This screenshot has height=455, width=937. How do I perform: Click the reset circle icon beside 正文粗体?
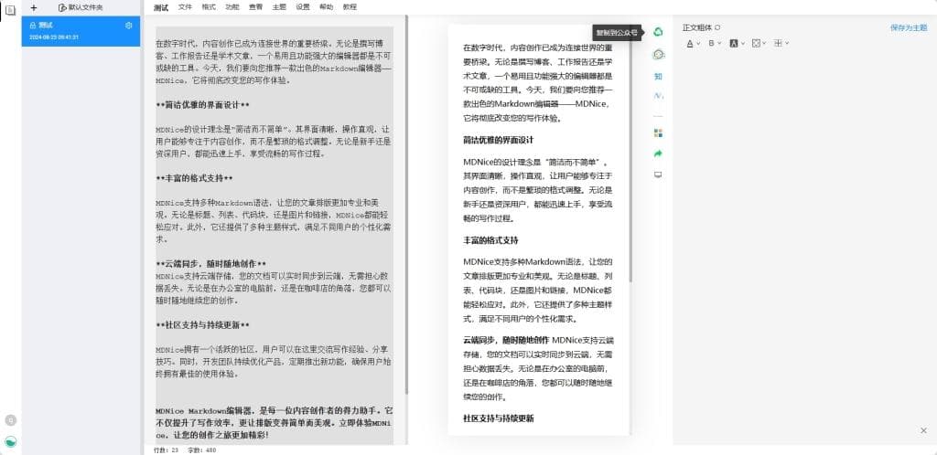tap(717, 26)
